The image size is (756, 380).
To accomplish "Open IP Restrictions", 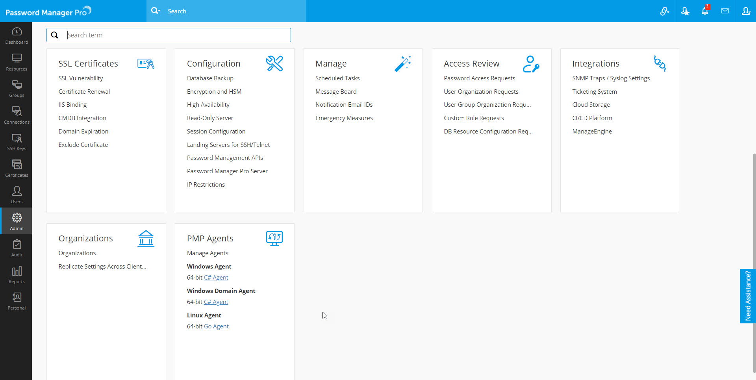I will [206, 185].
